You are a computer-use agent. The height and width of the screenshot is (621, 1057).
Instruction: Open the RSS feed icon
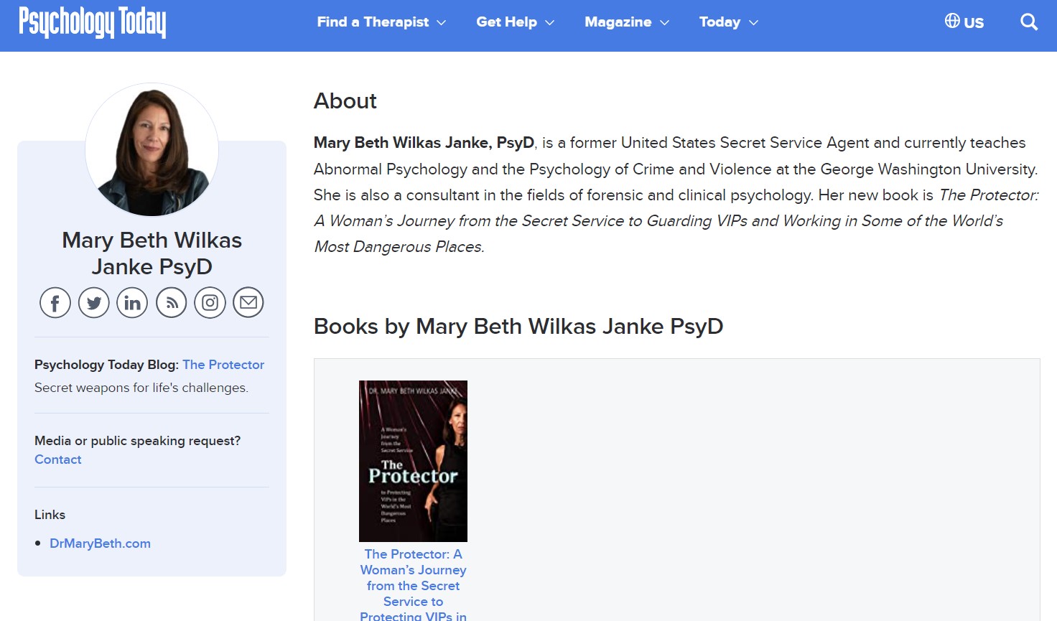(x=171, y=302)
